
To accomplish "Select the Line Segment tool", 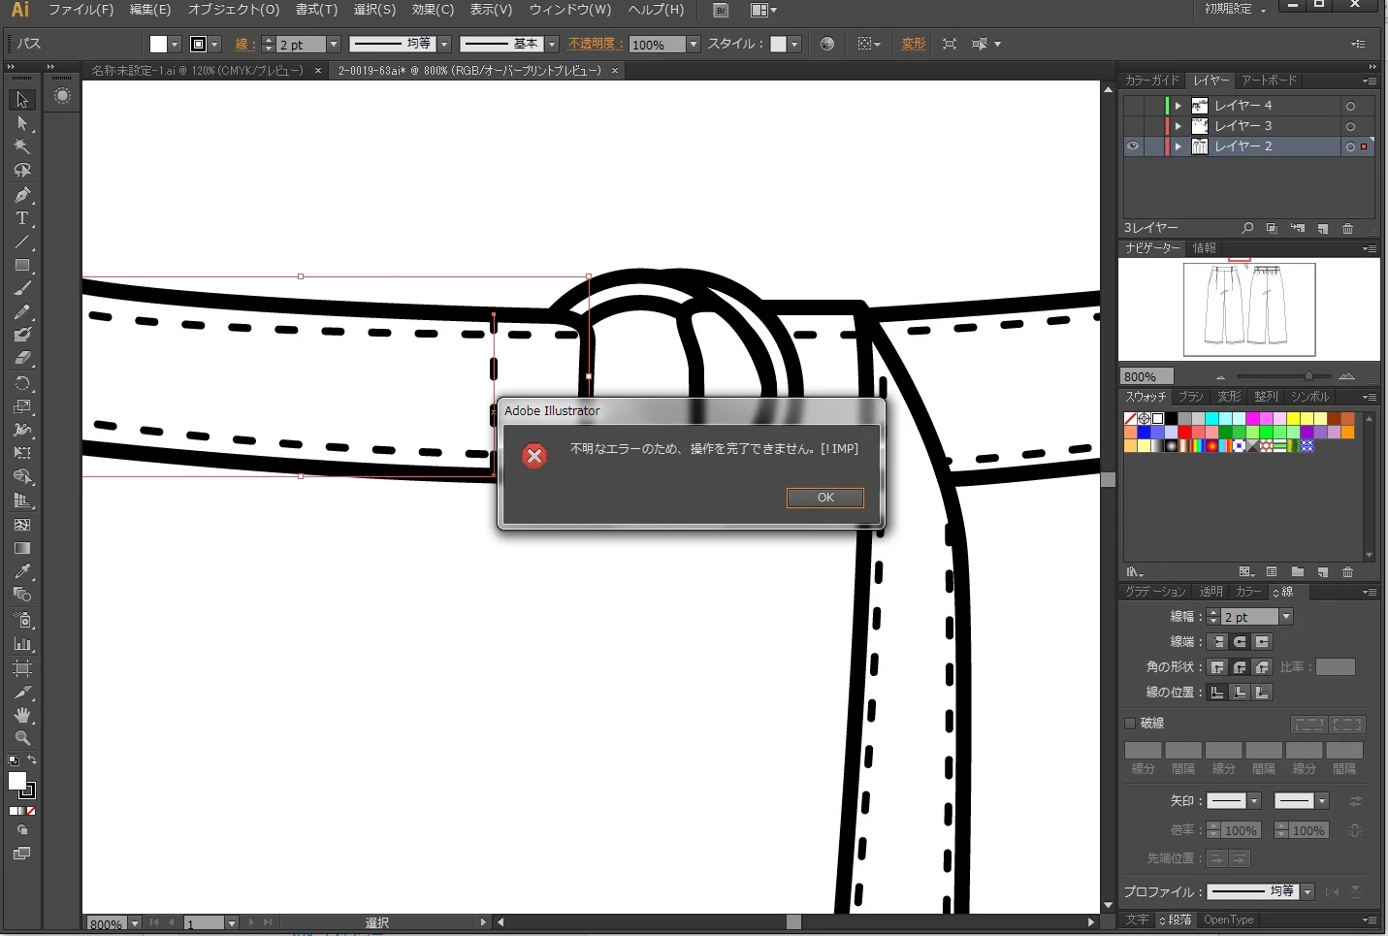I will (22, 242).
